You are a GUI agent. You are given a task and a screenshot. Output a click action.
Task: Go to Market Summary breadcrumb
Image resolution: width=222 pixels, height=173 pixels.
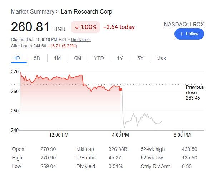point(33,11)
